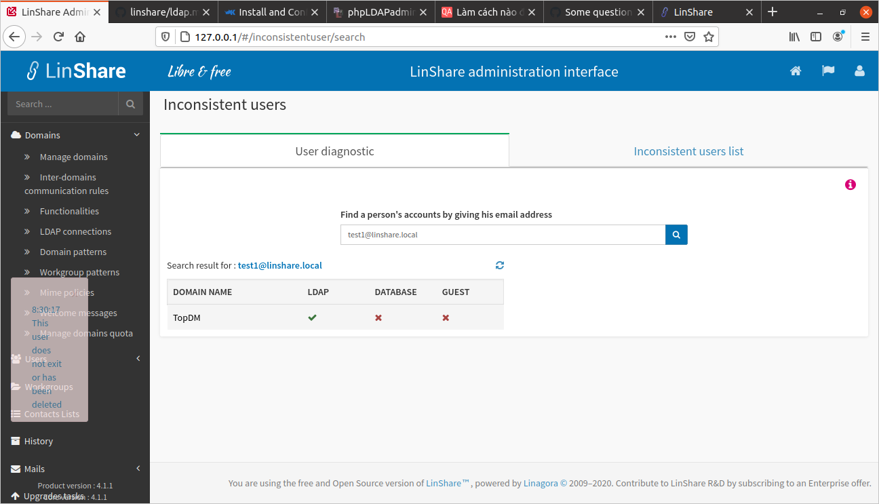This screenshot has width=879, height=504.
Task: Click the flag language icon in the header
Action: point(828,71)
